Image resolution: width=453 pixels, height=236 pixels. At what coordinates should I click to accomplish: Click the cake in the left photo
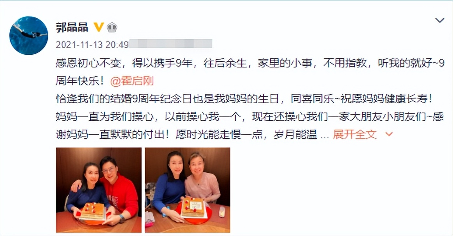pyautogui.click(x=93, y=212)
